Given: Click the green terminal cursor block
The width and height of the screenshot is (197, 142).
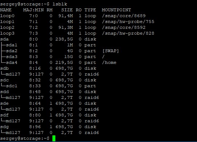Looking at the screenshot, I should pos(54,138).
